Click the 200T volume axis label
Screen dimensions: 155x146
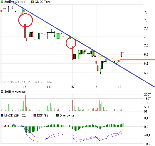[147, 94]
